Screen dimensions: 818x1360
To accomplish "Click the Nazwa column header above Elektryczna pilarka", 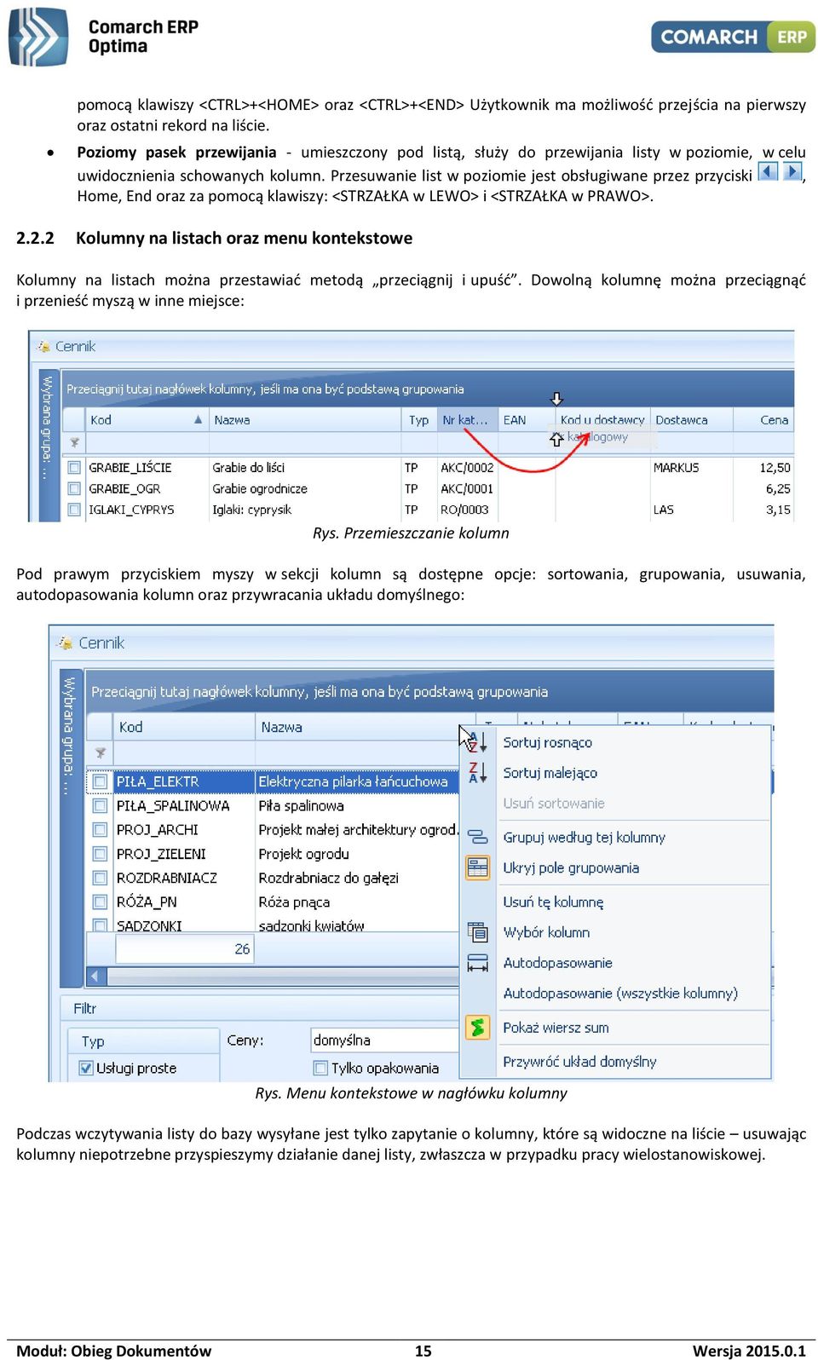I will click(x=357, y=727).
